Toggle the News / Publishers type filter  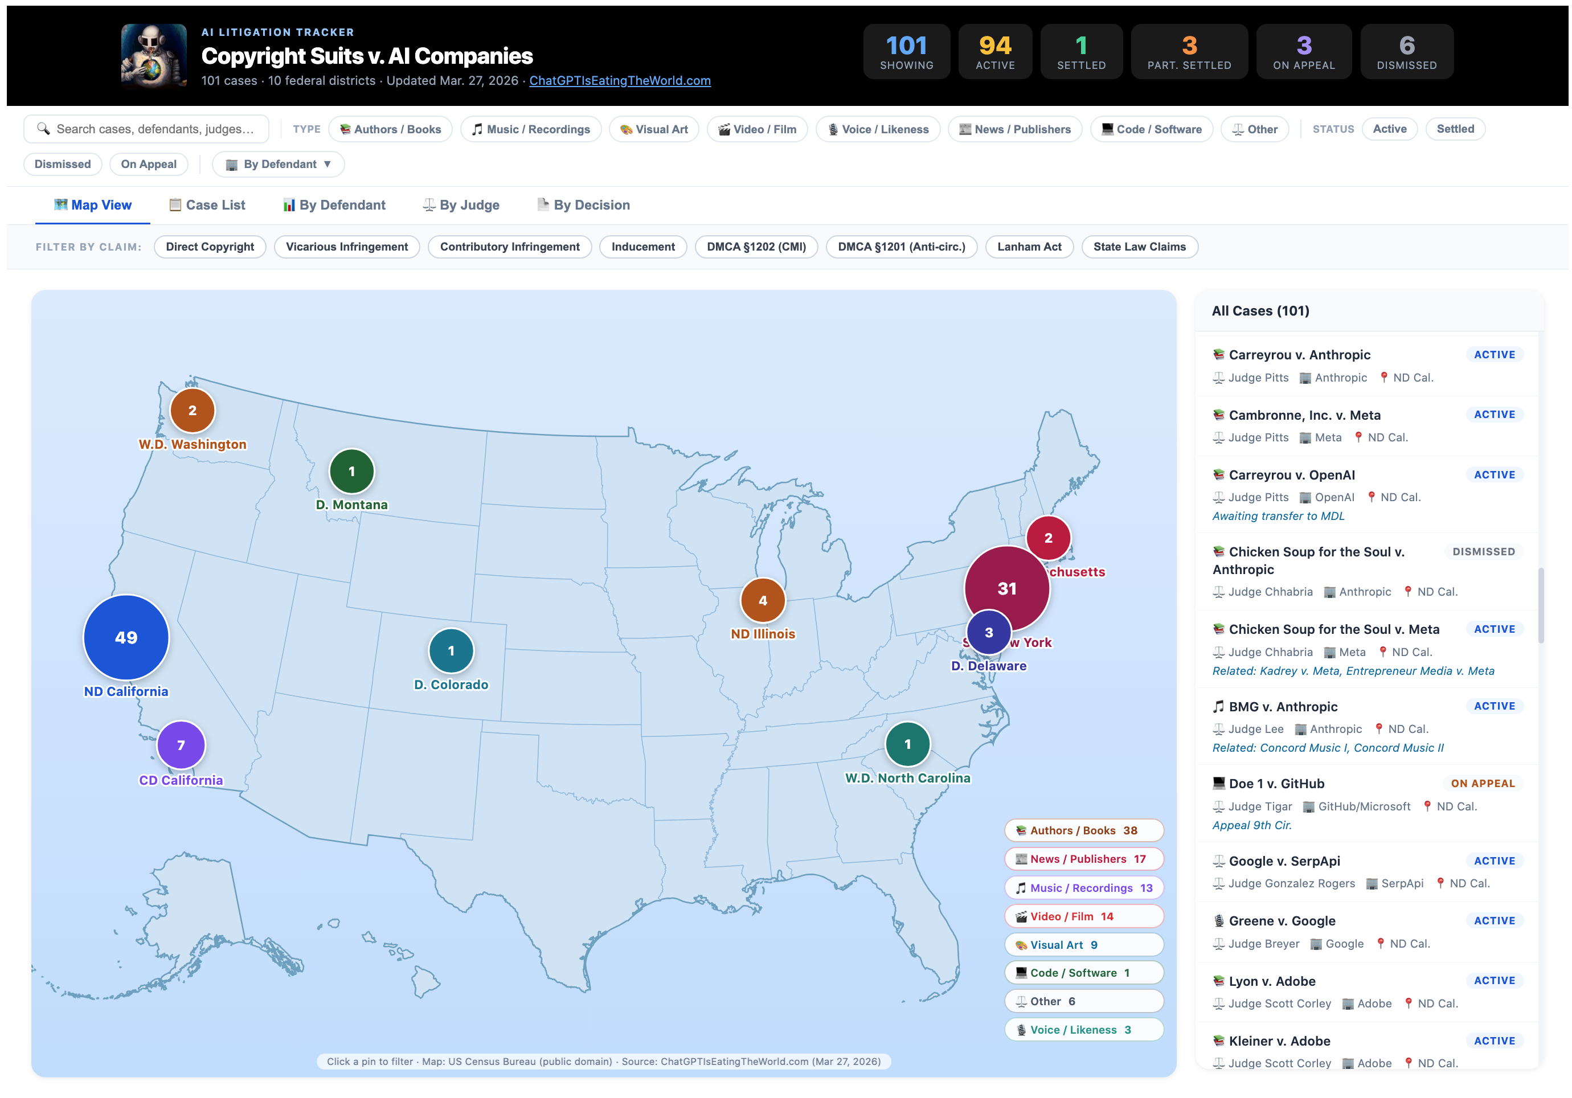point(1016,129)
